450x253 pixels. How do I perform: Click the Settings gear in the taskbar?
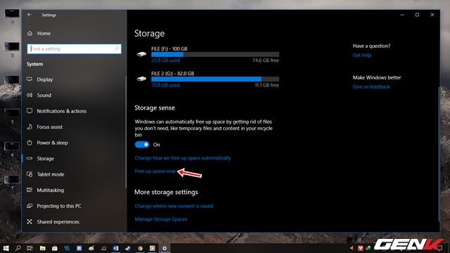tap(165, 248)
